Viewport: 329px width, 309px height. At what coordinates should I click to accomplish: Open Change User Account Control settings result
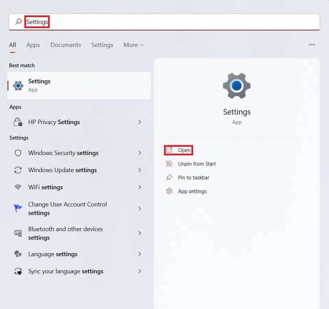tap(79, 209)
